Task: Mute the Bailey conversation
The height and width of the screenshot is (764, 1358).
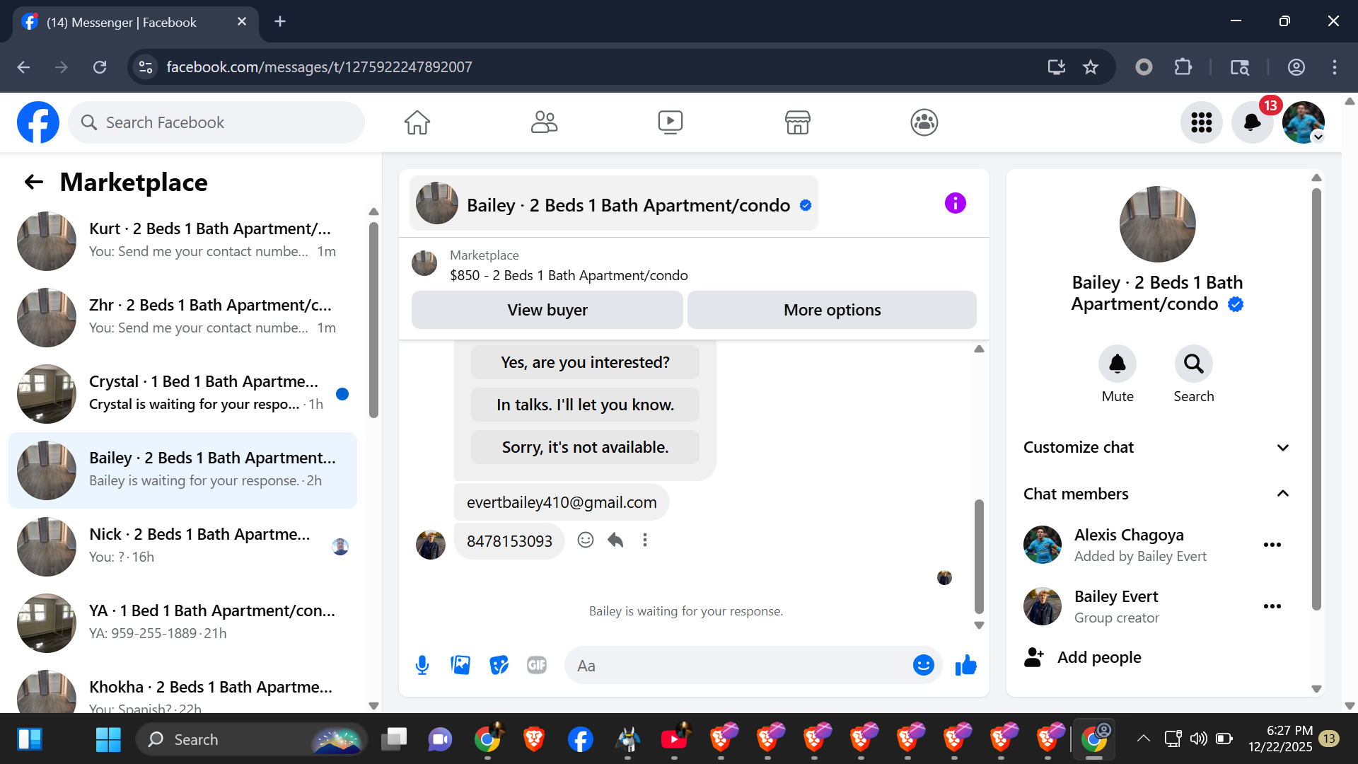Action: [x=1117, y=364]
